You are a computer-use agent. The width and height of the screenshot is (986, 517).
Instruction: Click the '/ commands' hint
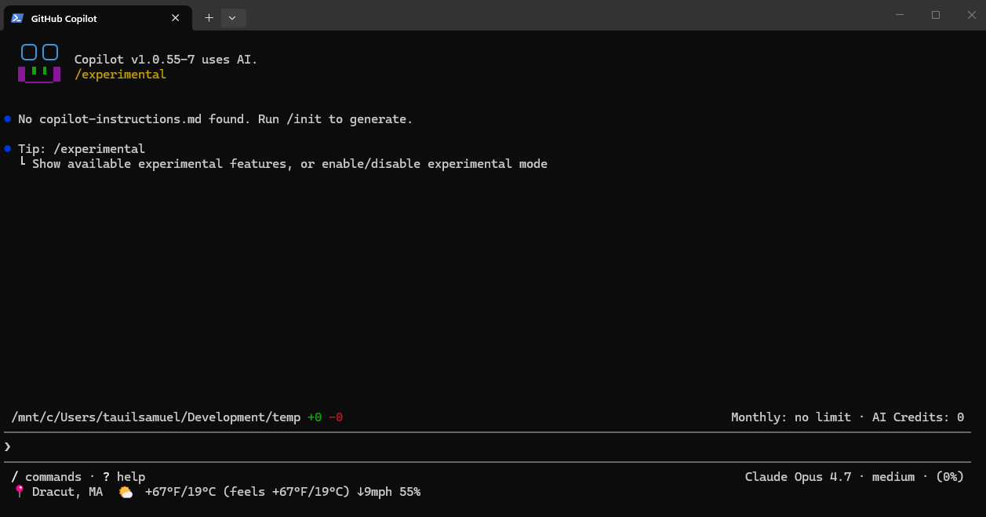[x=46, y=477]
